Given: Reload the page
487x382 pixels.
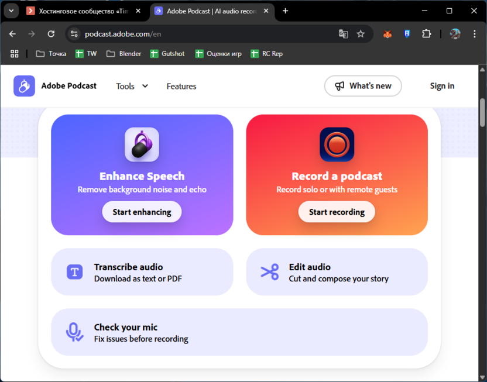Looking at the screenshot, I should (51, 34).
